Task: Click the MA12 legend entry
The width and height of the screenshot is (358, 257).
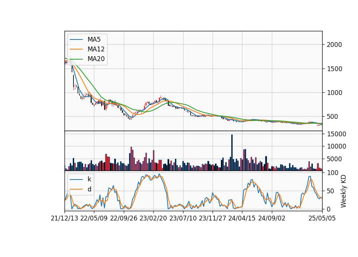Action: 87,49
